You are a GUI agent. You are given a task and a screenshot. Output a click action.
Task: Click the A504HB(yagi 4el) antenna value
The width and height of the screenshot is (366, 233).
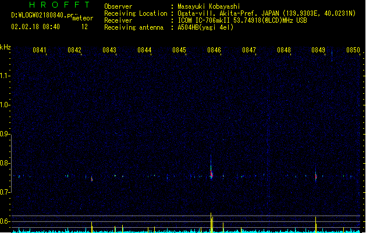click(205, 27)
